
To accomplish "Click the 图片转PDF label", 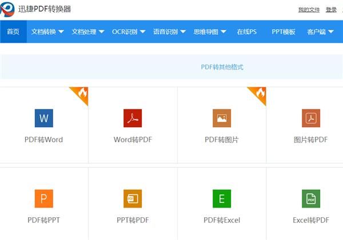I will point(310,140).
